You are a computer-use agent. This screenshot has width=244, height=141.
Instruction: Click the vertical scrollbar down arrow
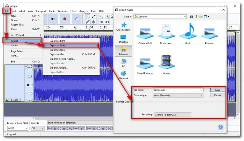pyautogui.click(x=238, y=115)
